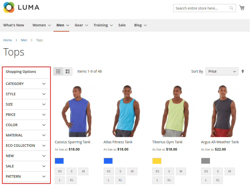Switch to grid view mode
Screen dimensions: 251x189
pyautogui.click(x=58, y=71)
